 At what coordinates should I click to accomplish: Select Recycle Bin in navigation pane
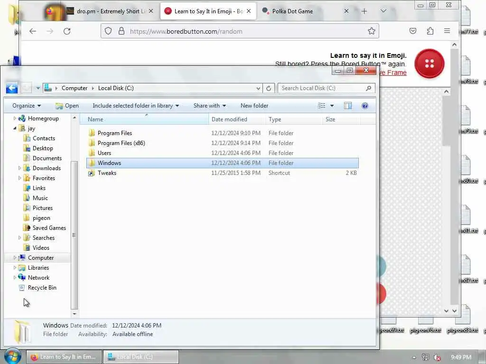(x=42, y=288)
